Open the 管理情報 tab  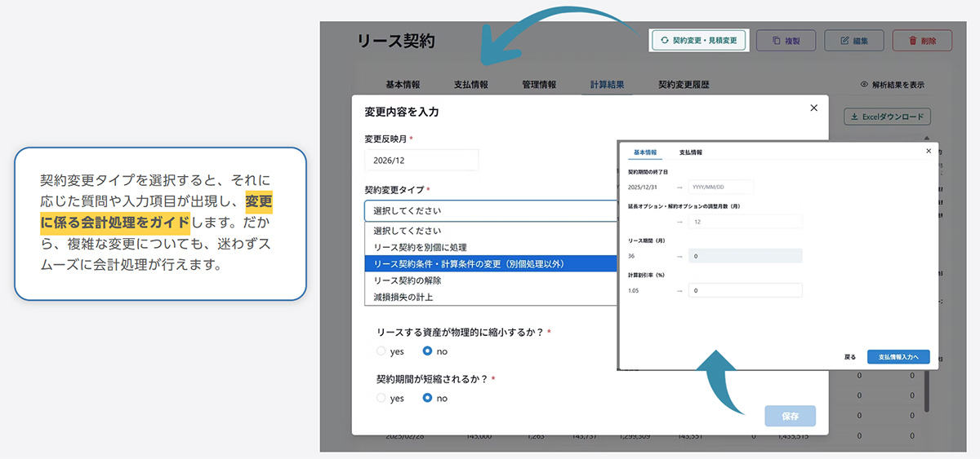(539, 84)
